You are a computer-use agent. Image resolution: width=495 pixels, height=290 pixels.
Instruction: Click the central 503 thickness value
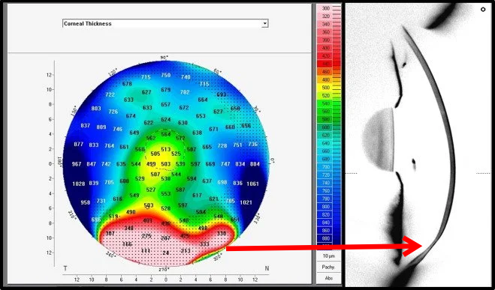click(165, 164)
